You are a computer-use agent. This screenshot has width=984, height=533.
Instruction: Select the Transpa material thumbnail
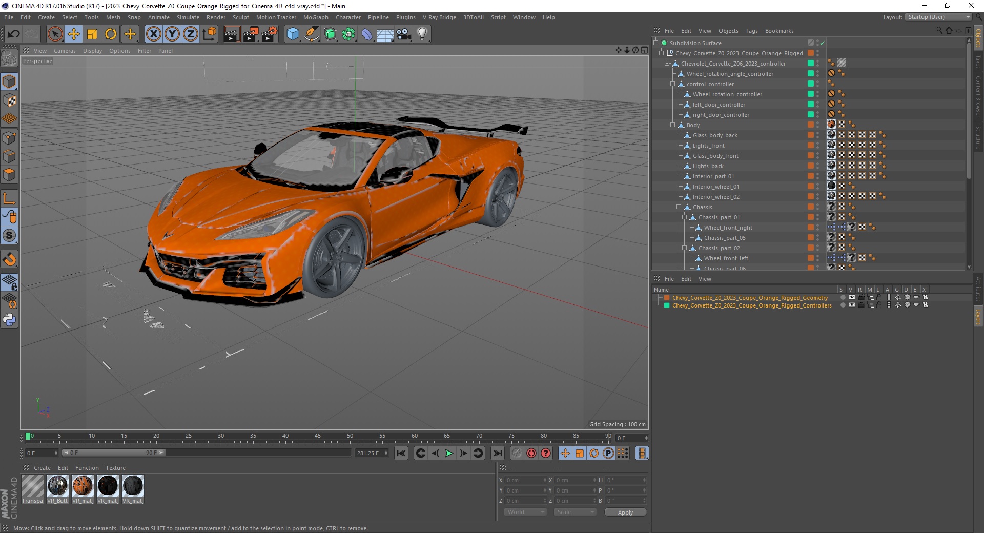[32, 489]
